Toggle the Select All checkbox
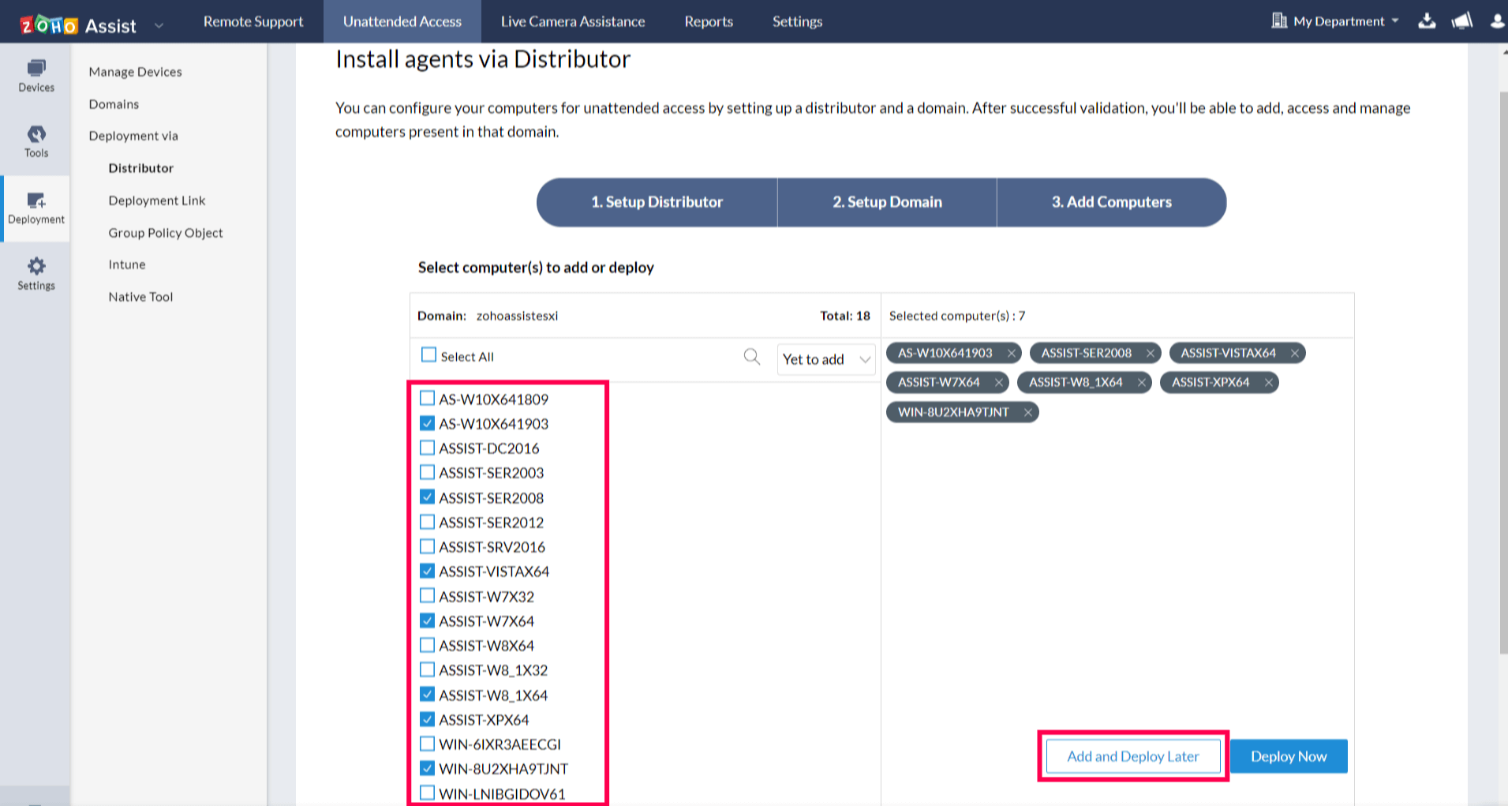1508x806 pixels. [428, 354]
